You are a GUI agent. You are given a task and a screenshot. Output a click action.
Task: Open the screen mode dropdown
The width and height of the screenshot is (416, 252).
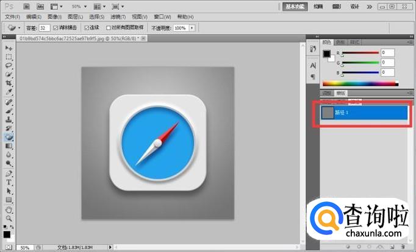(118, 7)
